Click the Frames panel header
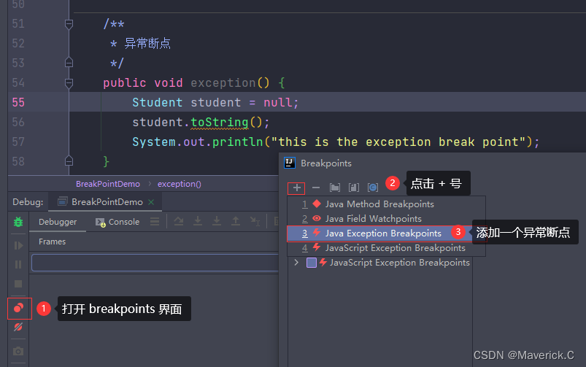 pos(52,242)
